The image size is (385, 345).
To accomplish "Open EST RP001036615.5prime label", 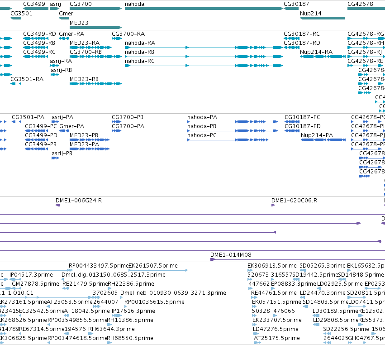I will click(x=154, y=302).
